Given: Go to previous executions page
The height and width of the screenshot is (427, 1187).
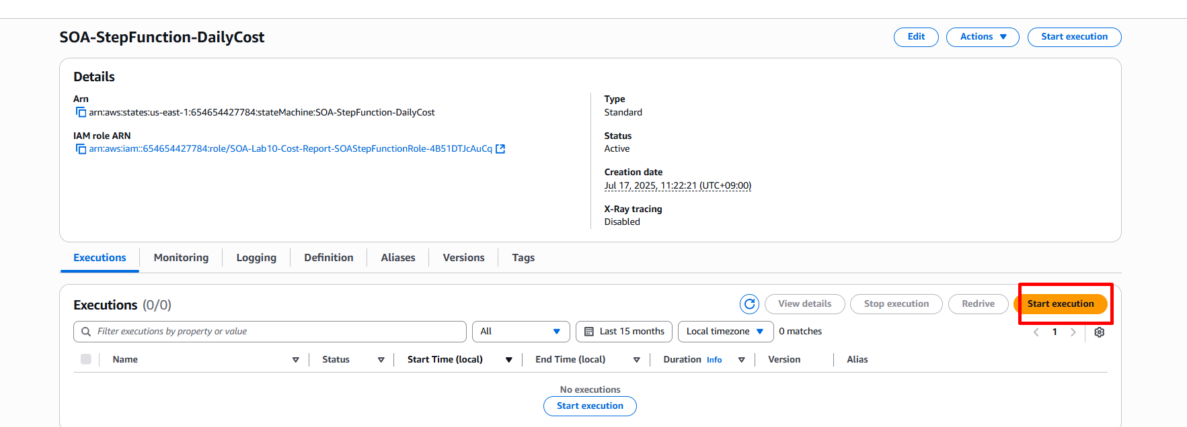Looking at the screenshot, I should [x=1036, y=332].
